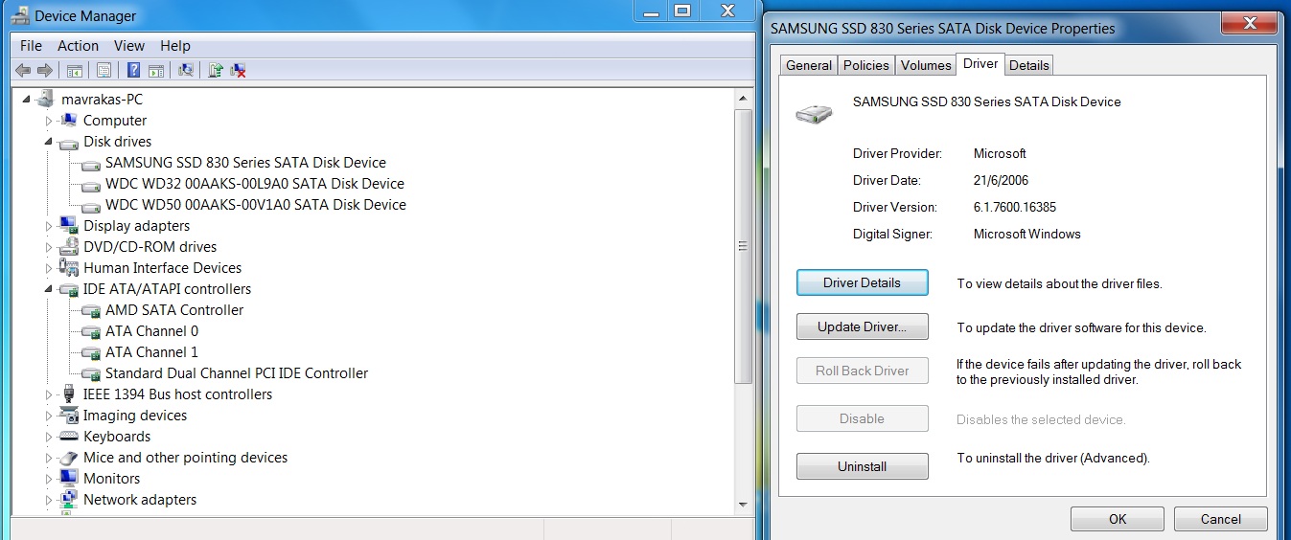Click the Keyboards category icon
The image size is (1291, 540).
click(x=68, y=436)
